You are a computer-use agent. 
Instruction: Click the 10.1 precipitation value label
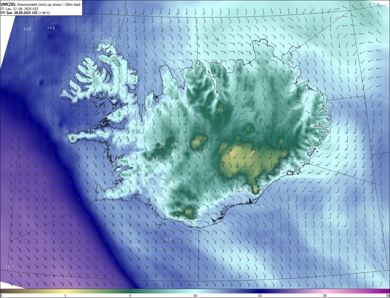click(x=244, y=258)
